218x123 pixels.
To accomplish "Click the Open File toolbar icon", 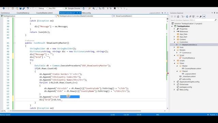I will [17, 9].
